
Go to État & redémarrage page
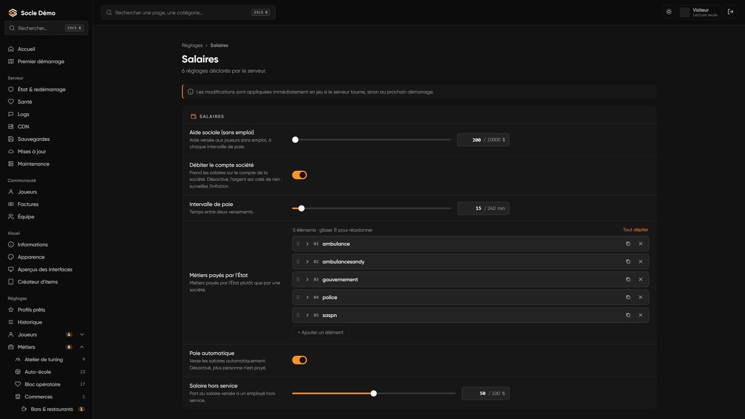(x=46, y=89)
